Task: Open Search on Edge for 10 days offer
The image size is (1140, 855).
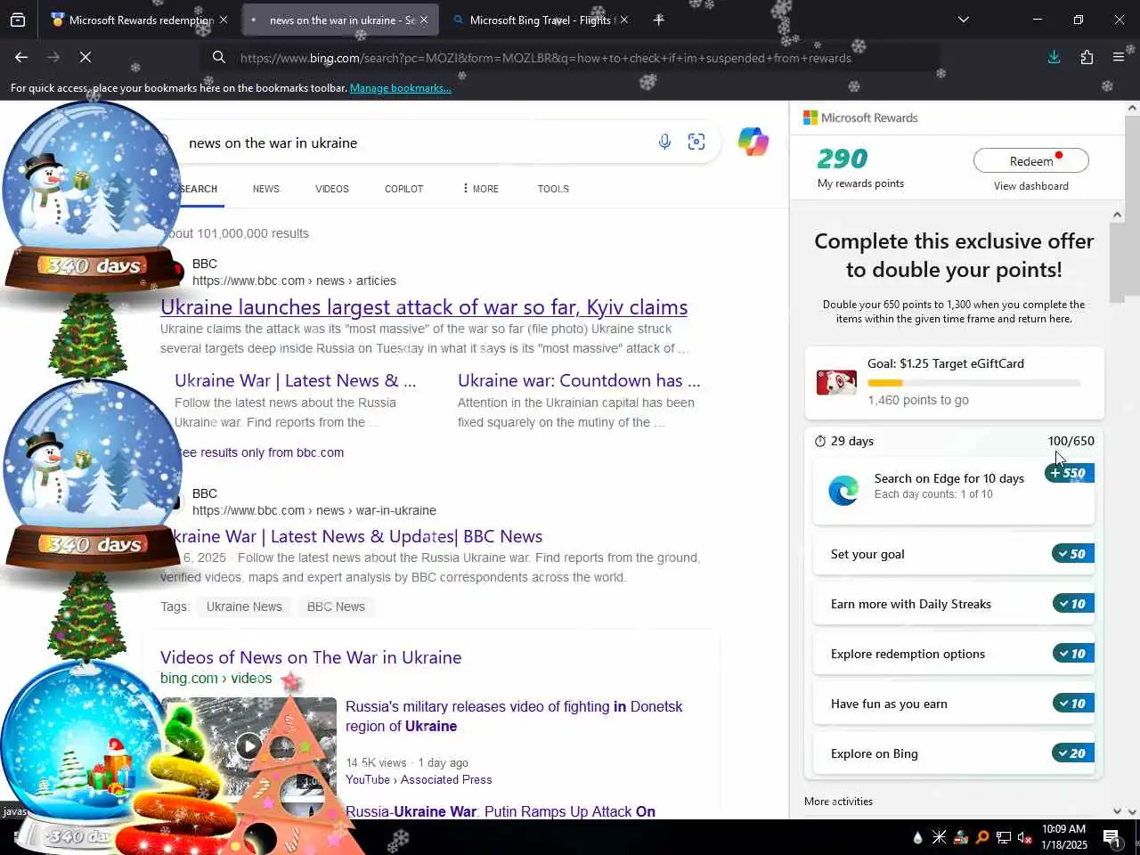Action: (953, 490)
